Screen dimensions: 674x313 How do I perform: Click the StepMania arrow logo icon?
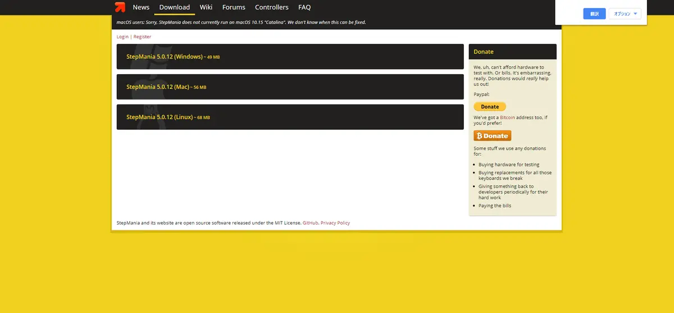[x=120, y=7]
